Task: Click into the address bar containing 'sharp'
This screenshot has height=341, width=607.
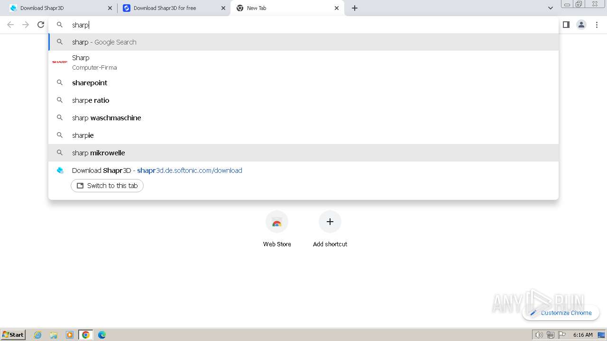Action: click(x=303, y=25)
